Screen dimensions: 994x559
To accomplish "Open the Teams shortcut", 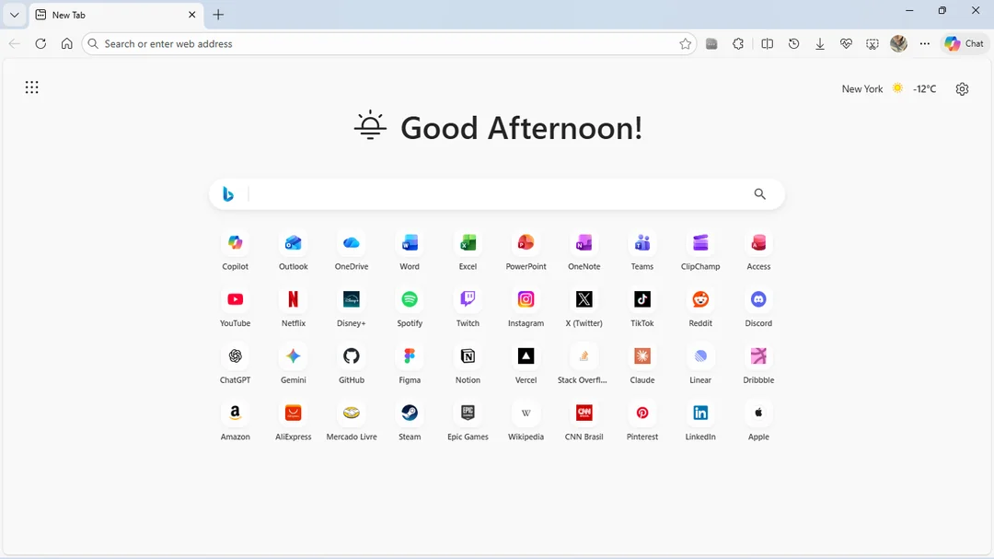I will [x=642, y=250].
